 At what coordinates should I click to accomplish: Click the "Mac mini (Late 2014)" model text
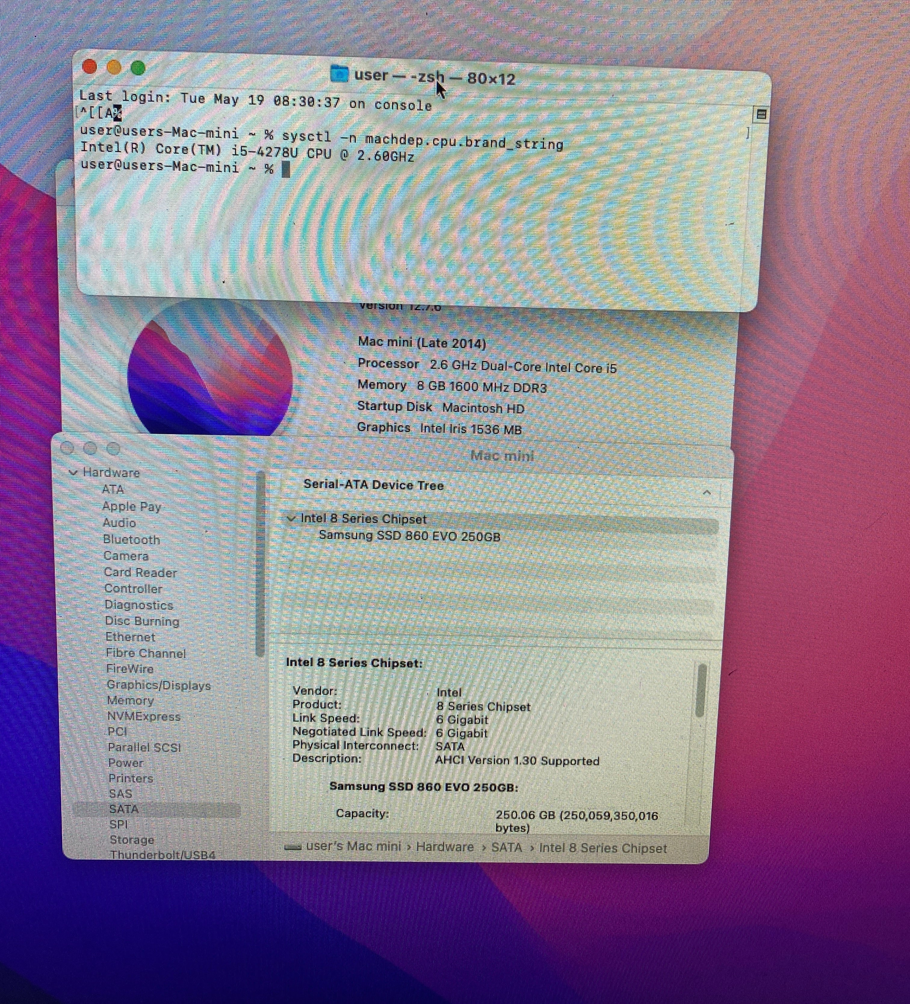[422, 343]
